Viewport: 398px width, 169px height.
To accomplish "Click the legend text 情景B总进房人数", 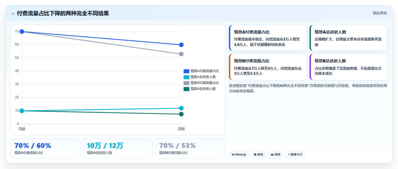I will (x=203, y=89).
